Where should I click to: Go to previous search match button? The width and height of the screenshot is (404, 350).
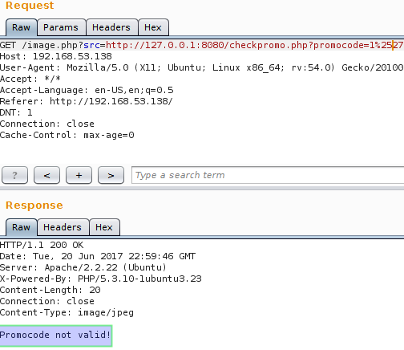coord(46,175)
